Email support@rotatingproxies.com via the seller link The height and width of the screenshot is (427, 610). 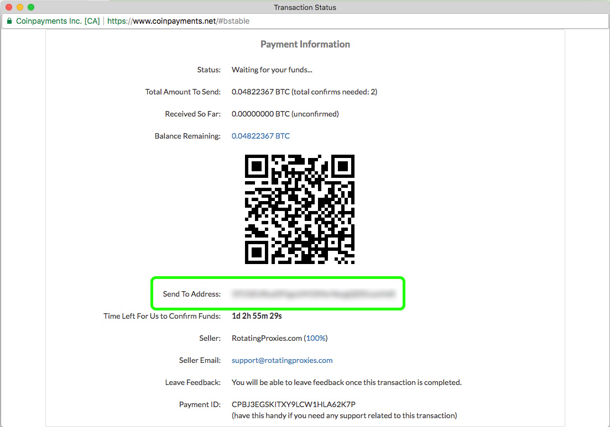pyautogui.click(x=282, y=360)
